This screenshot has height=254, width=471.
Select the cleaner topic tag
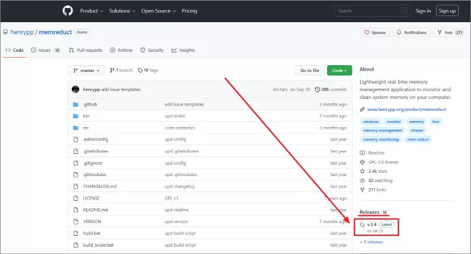pos(416,130)
